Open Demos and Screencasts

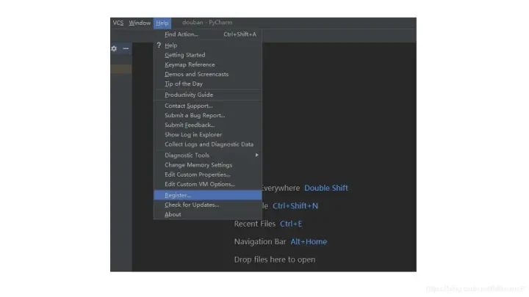coord(196,74)
